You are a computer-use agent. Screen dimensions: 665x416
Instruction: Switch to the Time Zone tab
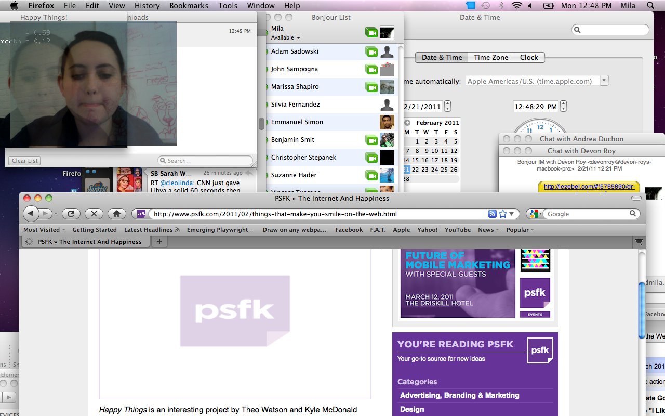tap(491, 57)
